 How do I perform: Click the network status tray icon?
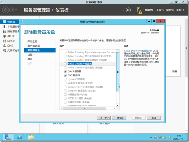pos(160,137)
